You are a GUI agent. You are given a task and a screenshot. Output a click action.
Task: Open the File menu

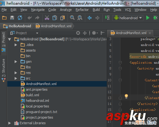(x=4, y=10)
